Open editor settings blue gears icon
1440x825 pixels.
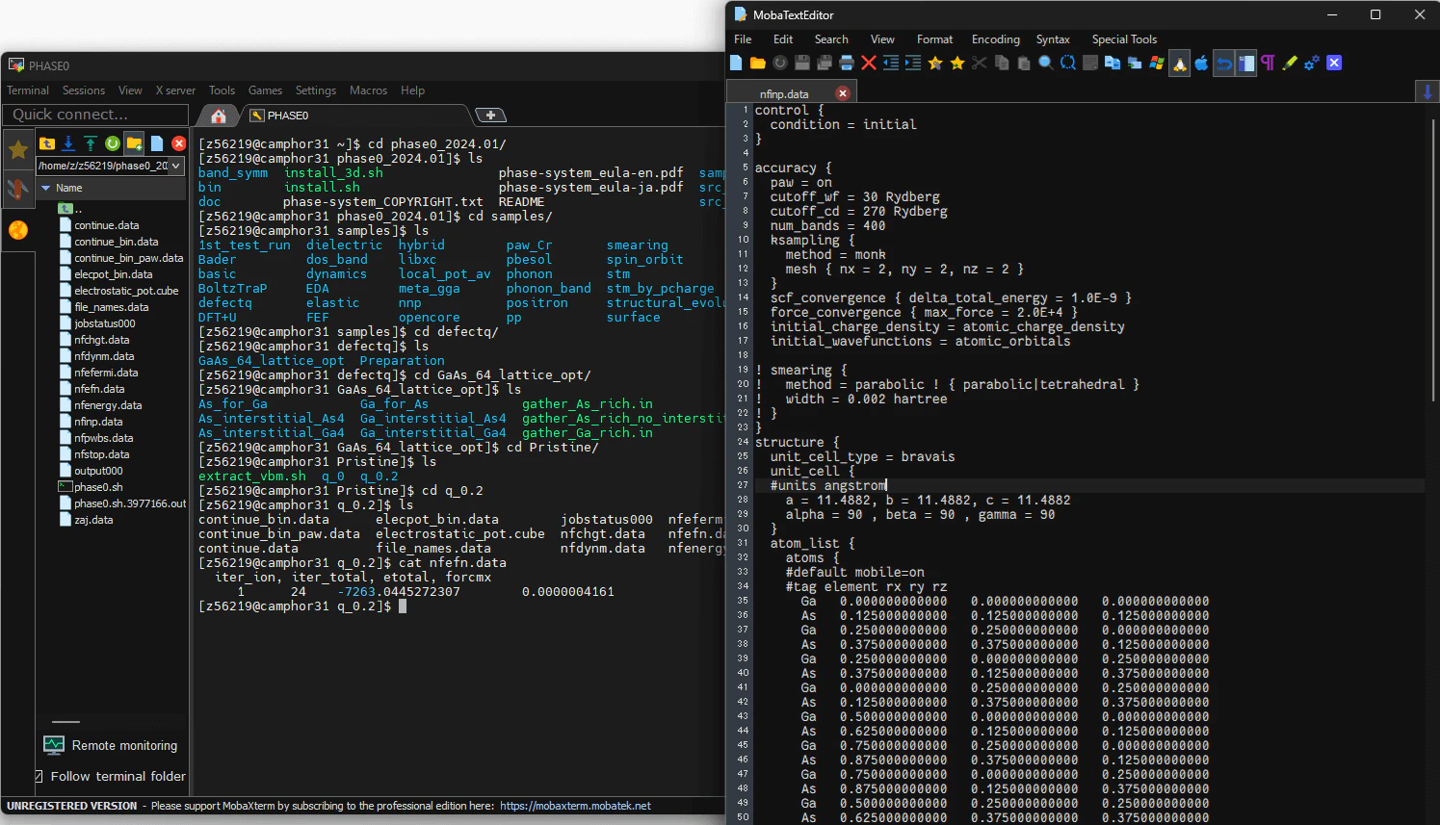(x=1312, y=63)
